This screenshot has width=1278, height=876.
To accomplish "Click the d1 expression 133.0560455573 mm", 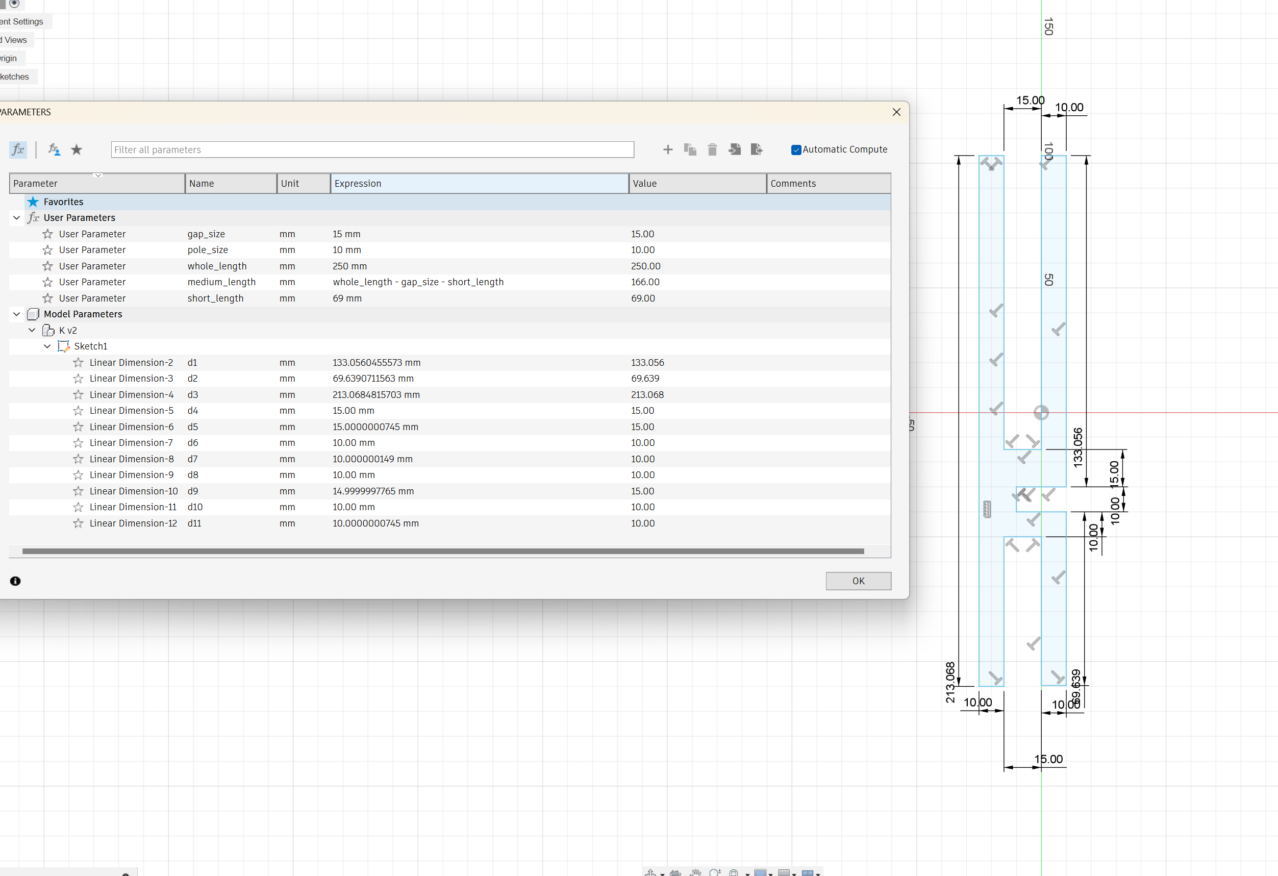I will [377, 362].
